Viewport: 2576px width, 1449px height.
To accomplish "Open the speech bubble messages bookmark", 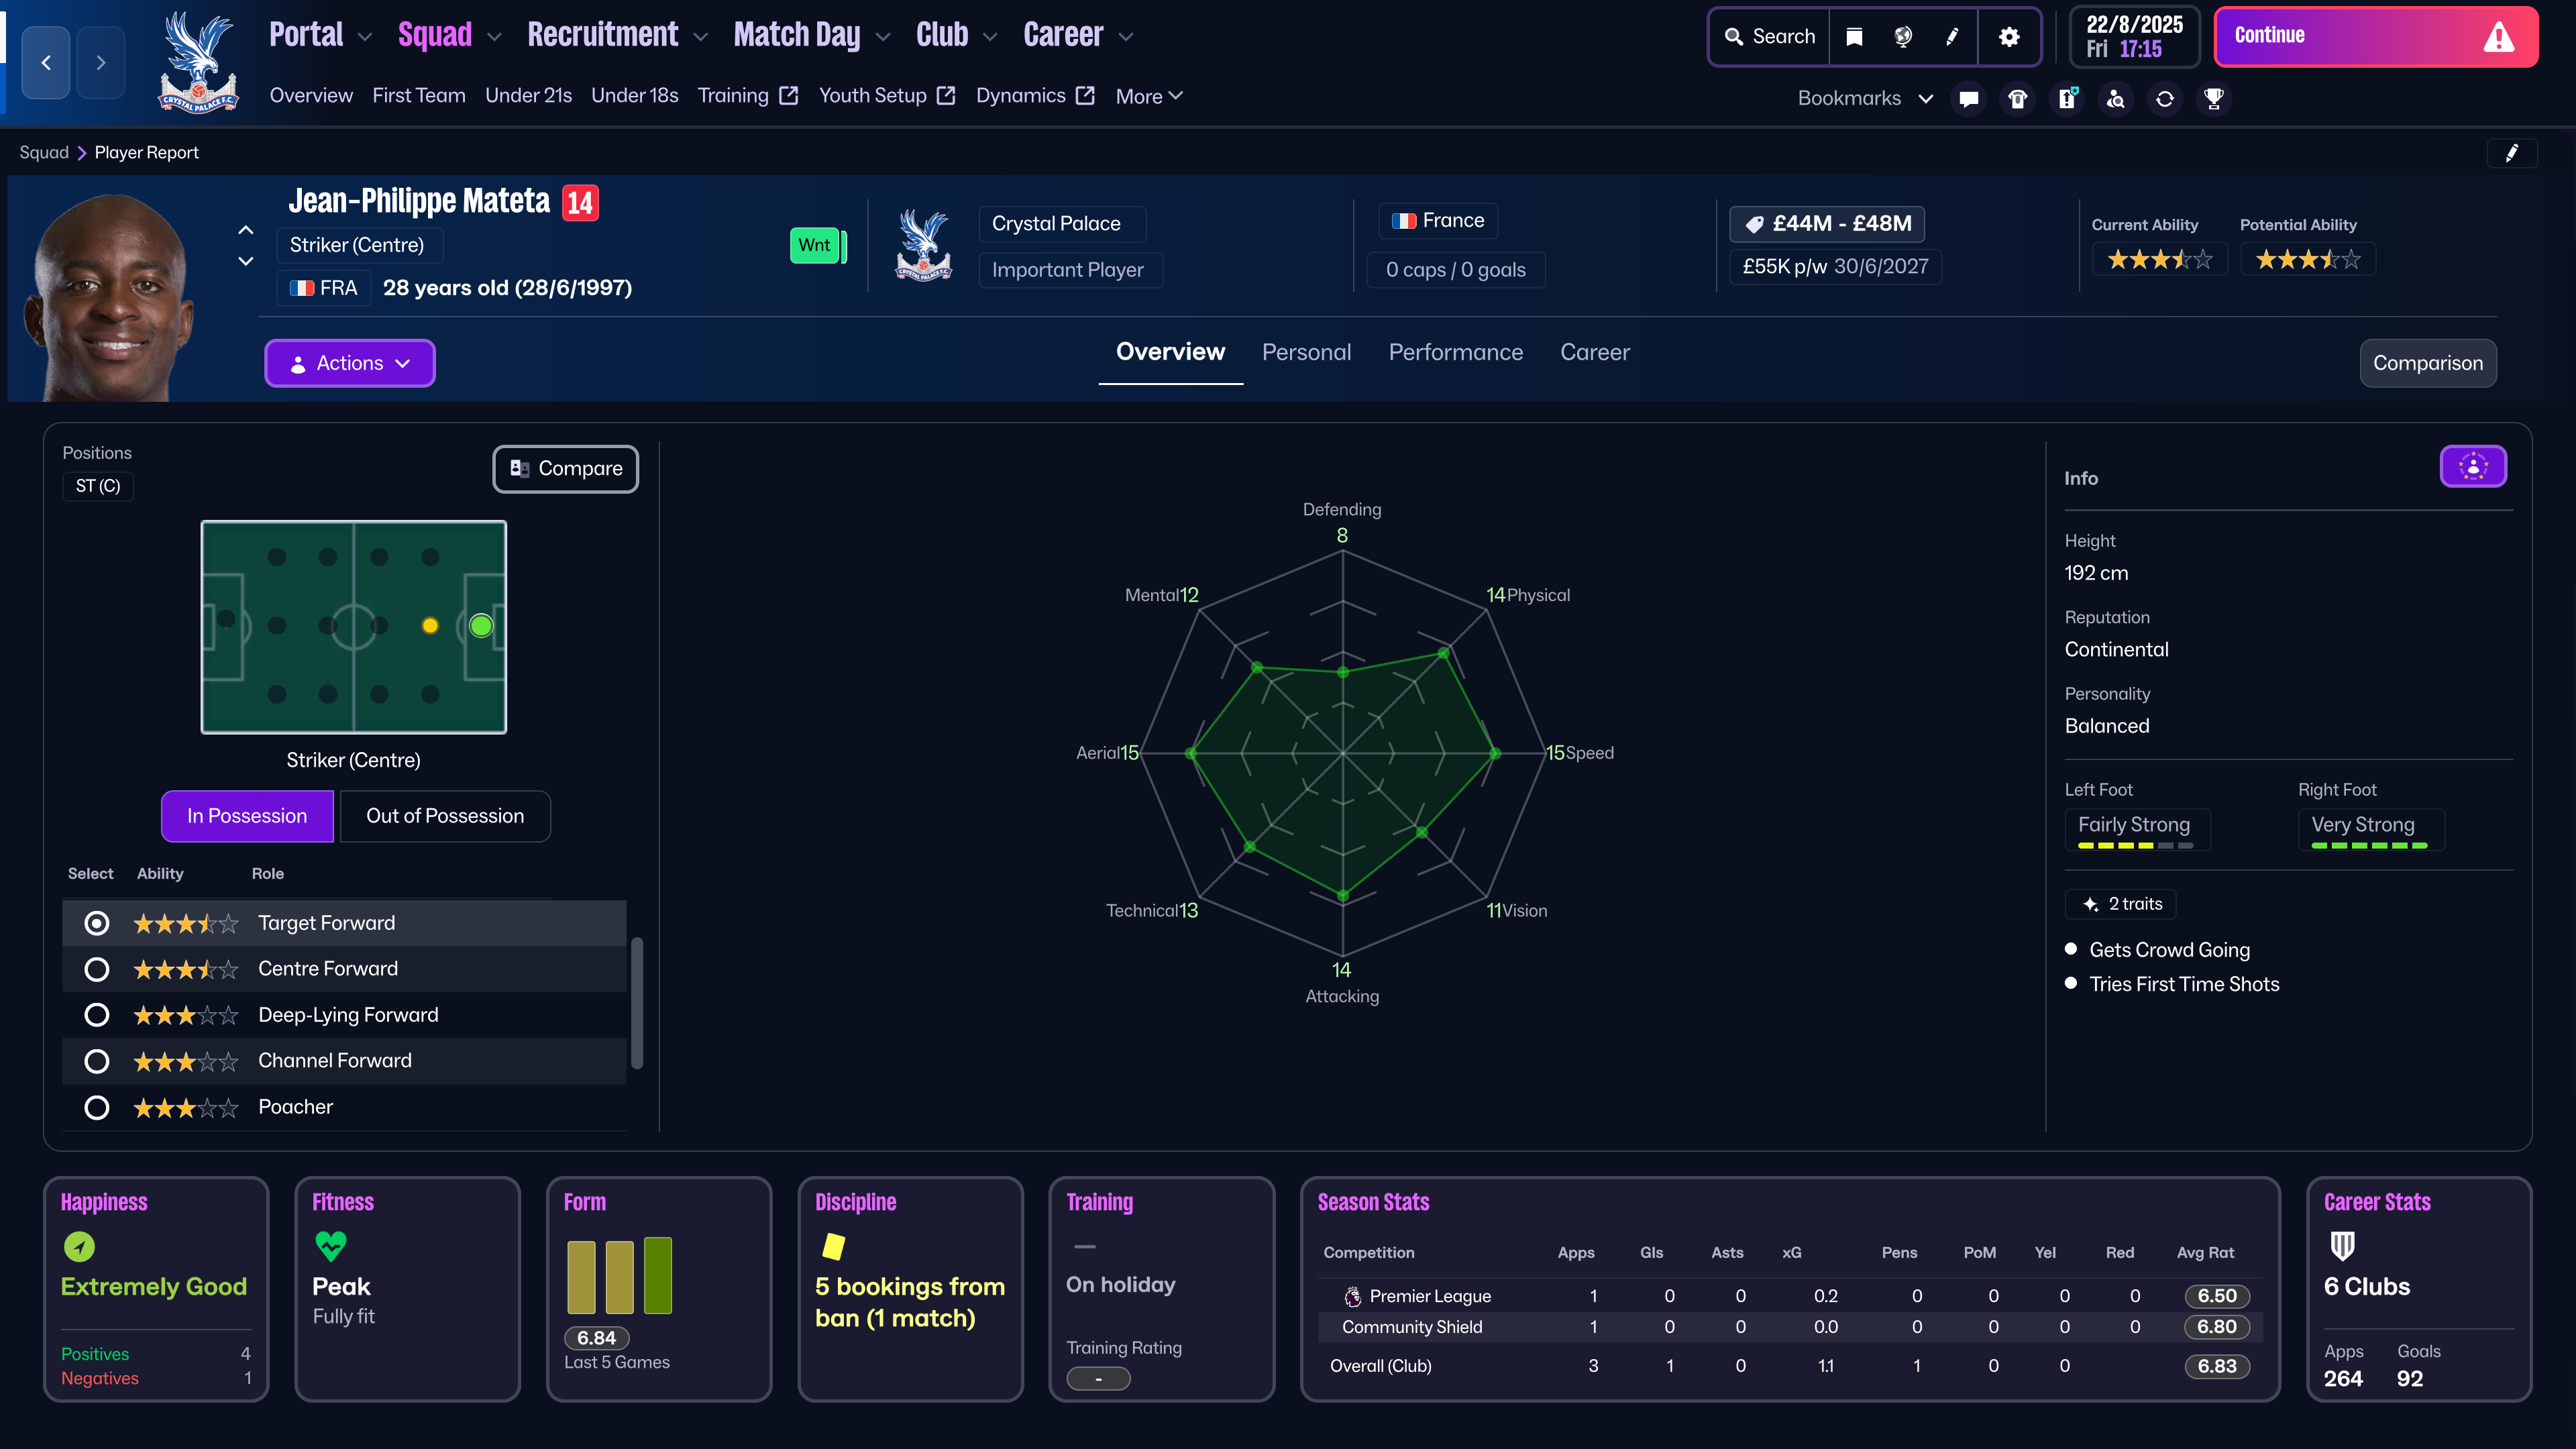I will [1968, 98].
